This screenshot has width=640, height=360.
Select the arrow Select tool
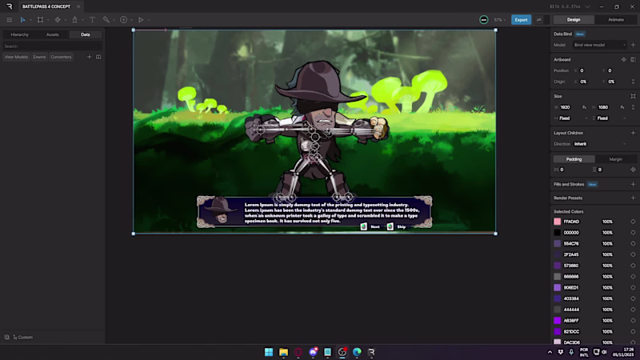(x=23, y=19)
